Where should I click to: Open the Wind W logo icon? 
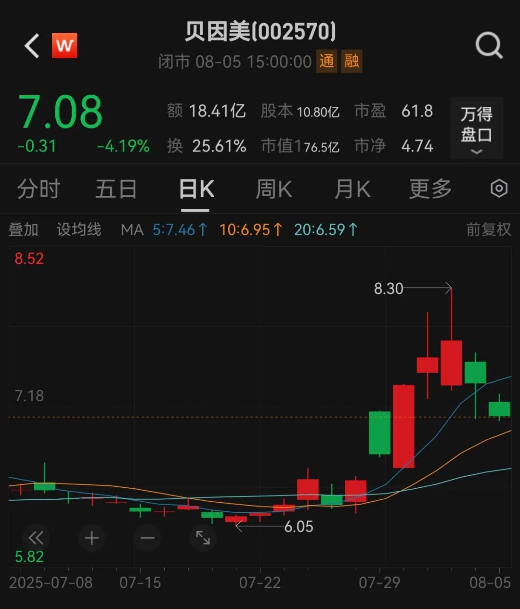(65, 46)
